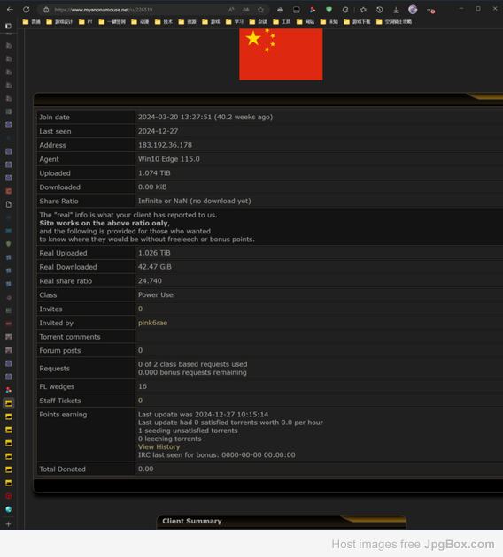
Task: Switch to the globe icon tab in sidebar
Action: coord(9,509)
